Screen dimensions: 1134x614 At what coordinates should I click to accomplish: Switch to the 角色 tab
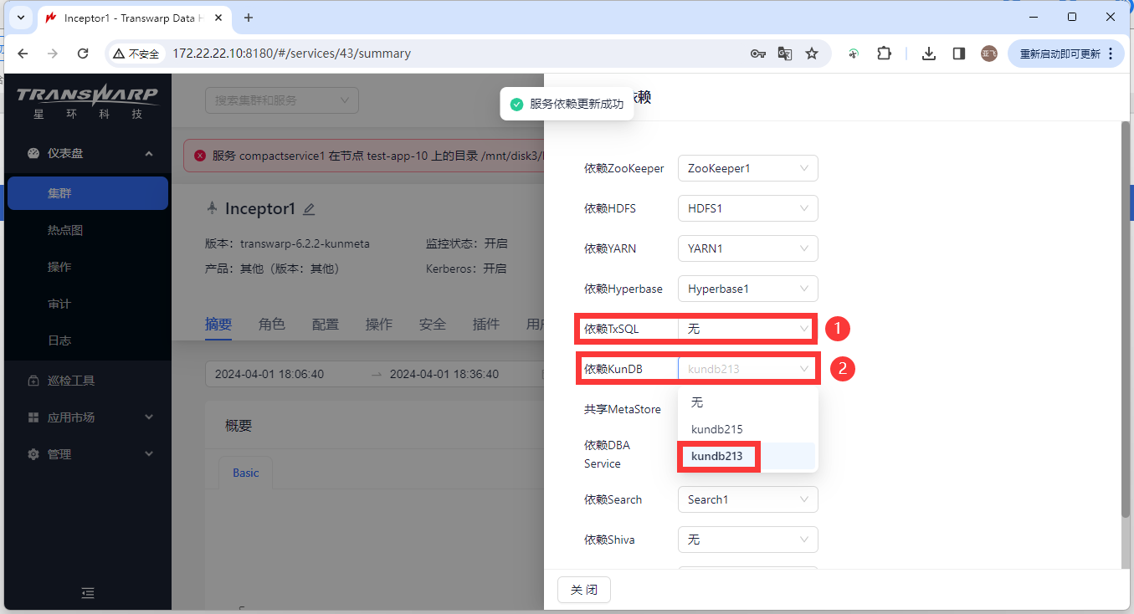[x=272, y=324]
